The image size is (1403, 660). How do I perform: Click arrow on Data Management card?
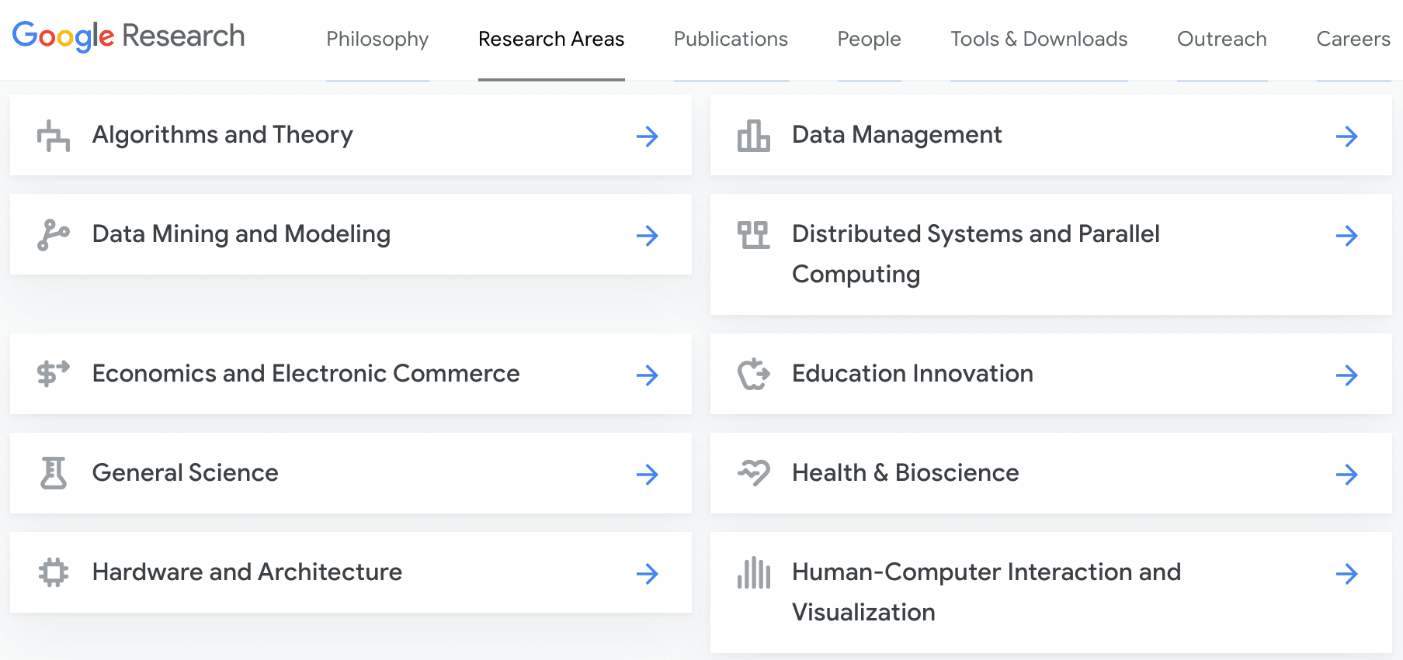point(1347,136)
